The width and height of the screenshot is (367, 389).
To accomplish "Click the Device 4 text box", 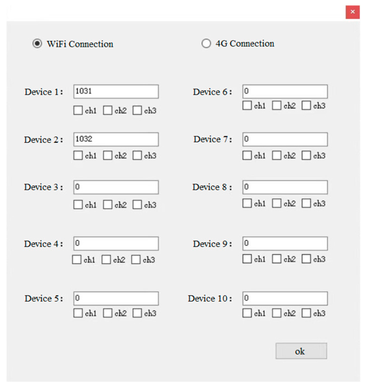I will click(x=116, y=243).
